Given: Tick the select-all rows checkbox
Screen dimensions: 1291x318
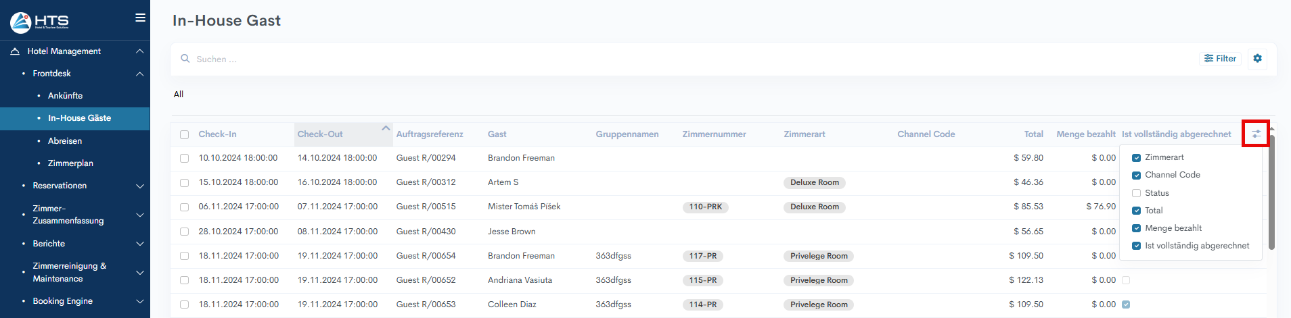Looking at the screenshot, I should point(184,134).
